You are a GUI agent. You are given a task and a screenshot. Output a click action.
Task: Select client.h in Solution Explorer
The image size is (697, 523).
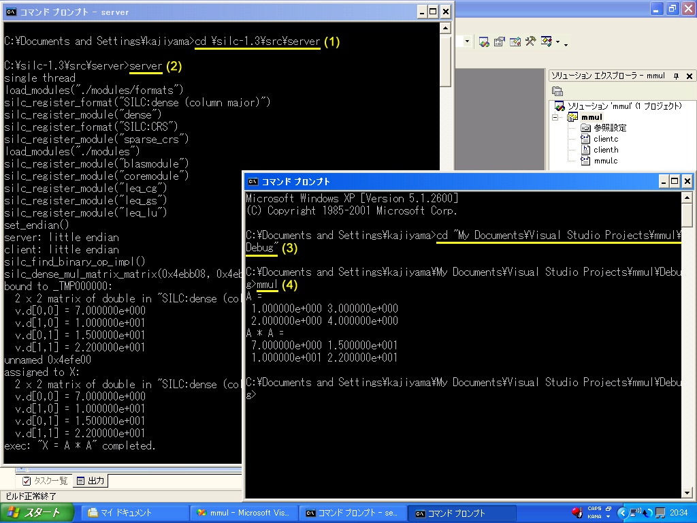(606, 150)
